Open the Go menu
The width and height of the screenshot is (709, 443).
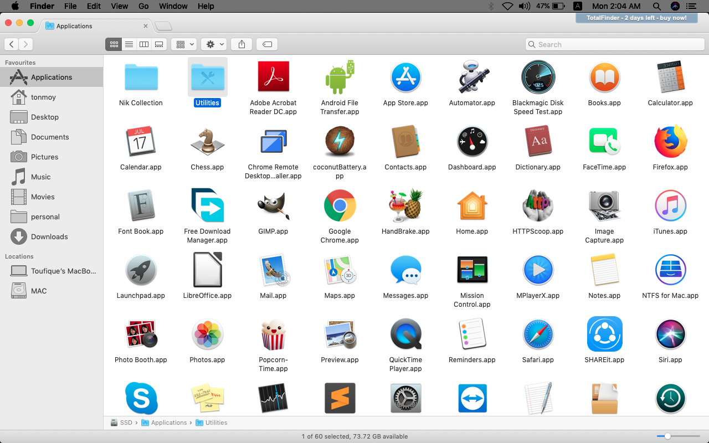[x=143, y=6]
